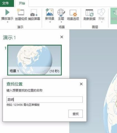Open 场景选项 settings icon
The height and width of the screenshot is (133, 117).
[73, 13]
